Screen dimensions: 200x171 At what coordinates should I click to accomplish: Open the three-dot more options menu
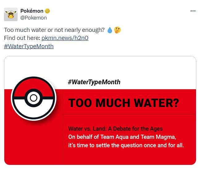point(193,11)
